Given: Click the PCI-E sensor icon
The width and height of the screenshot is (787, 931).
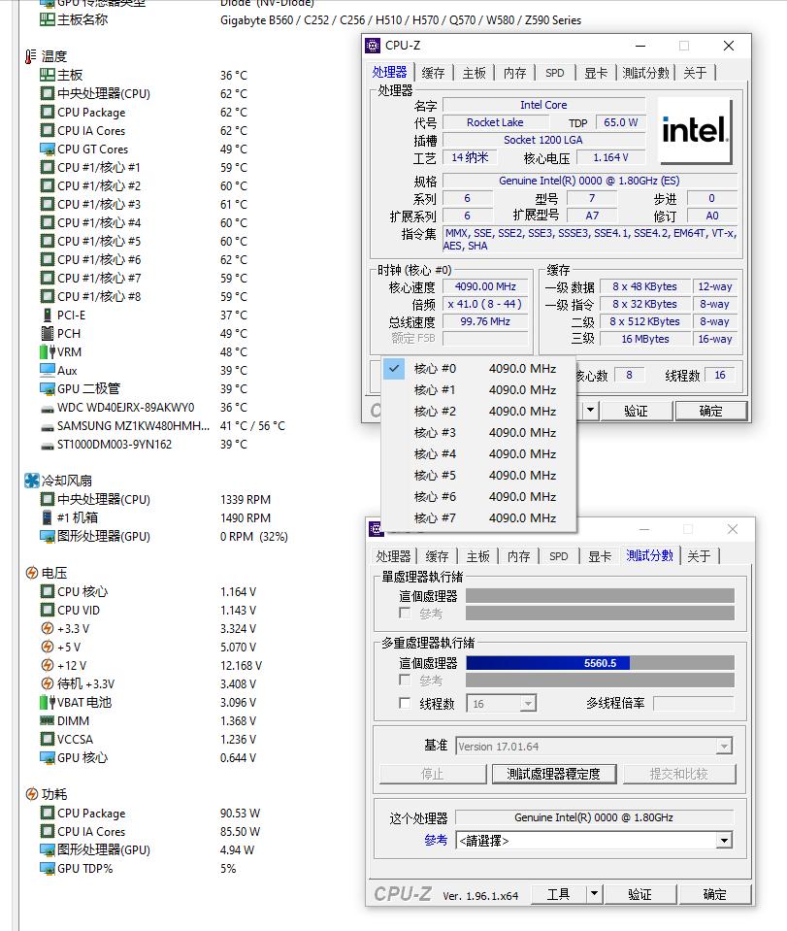Looking at the screenshot, I should tap(48, 315).
